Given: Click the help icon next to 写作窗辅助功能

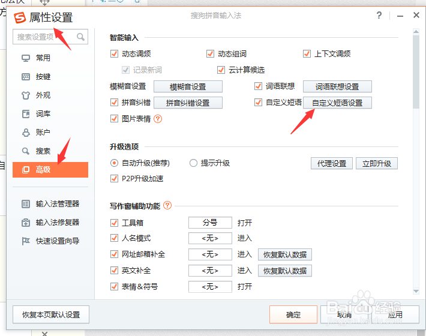Looking at the screenshot, I should coord(167,205).
